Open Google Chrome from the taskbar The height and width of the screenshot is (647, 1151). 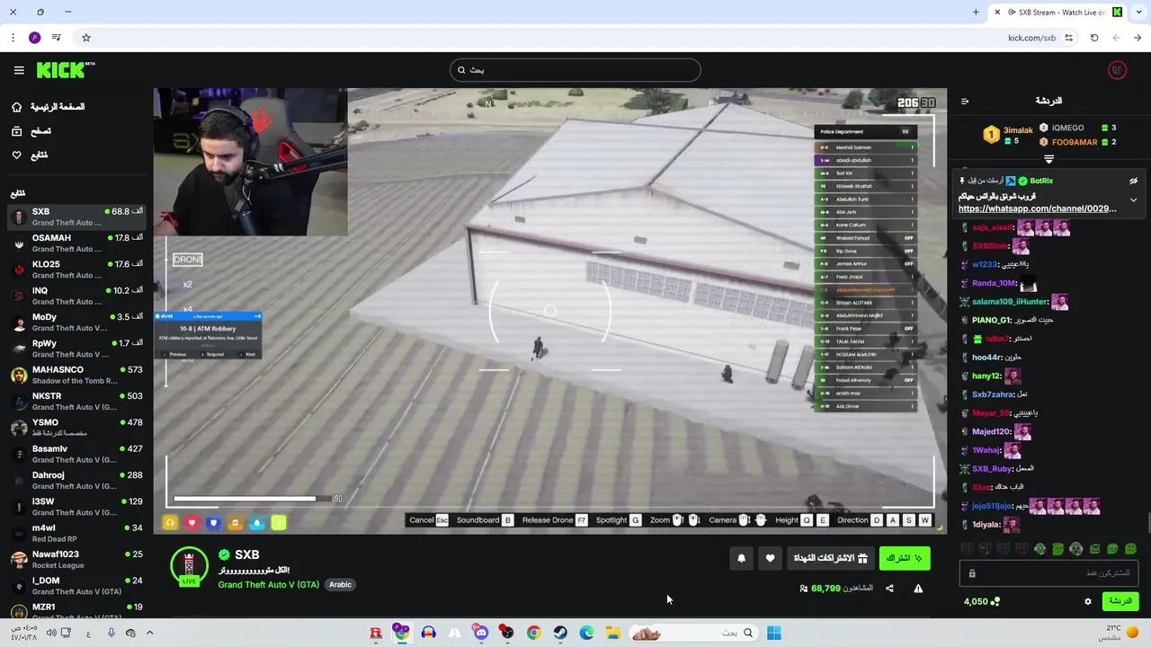click(533, 633)
